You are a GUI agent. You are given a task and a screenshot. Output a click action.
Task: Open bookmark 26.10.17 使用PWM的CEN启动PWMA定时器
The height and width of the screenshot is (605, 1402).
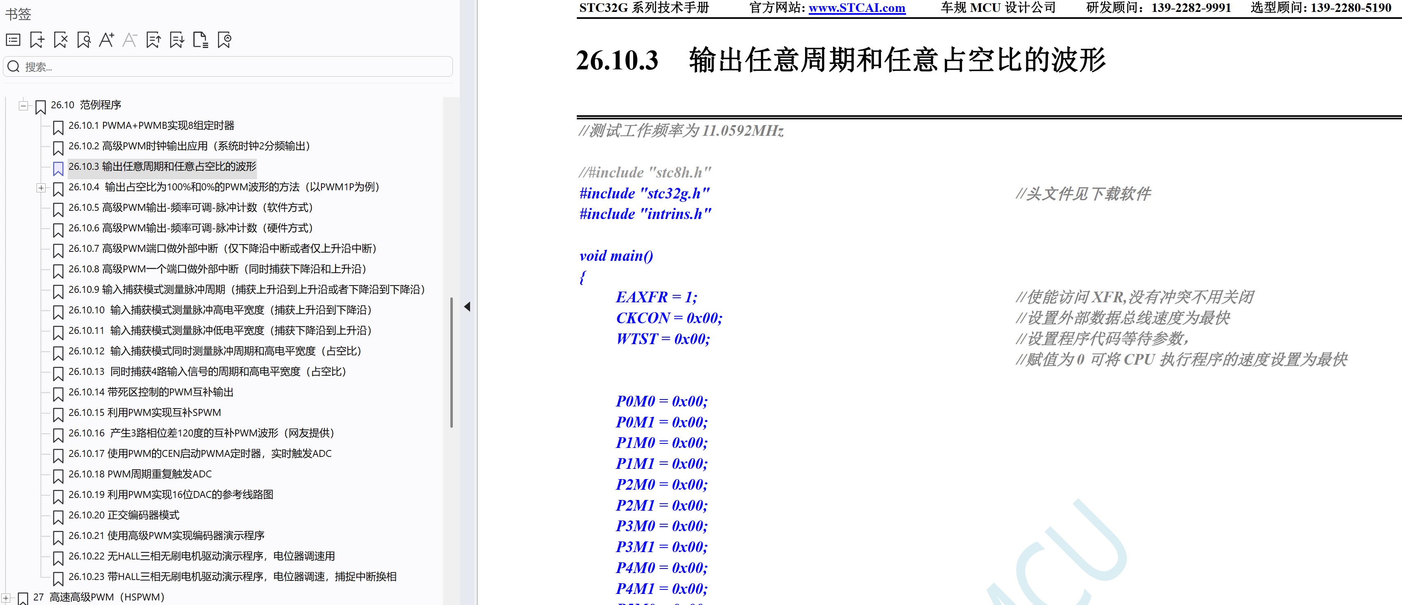pyautogui.click(x=200, y=453)
